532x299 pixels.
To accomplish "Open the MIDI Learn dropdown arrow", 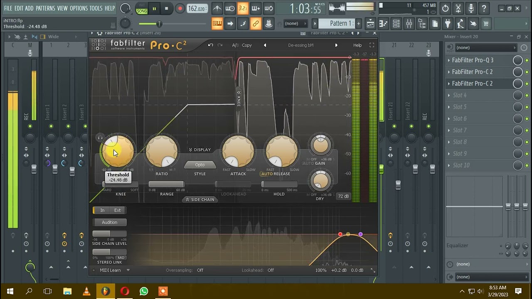I will tap(128, 270).
